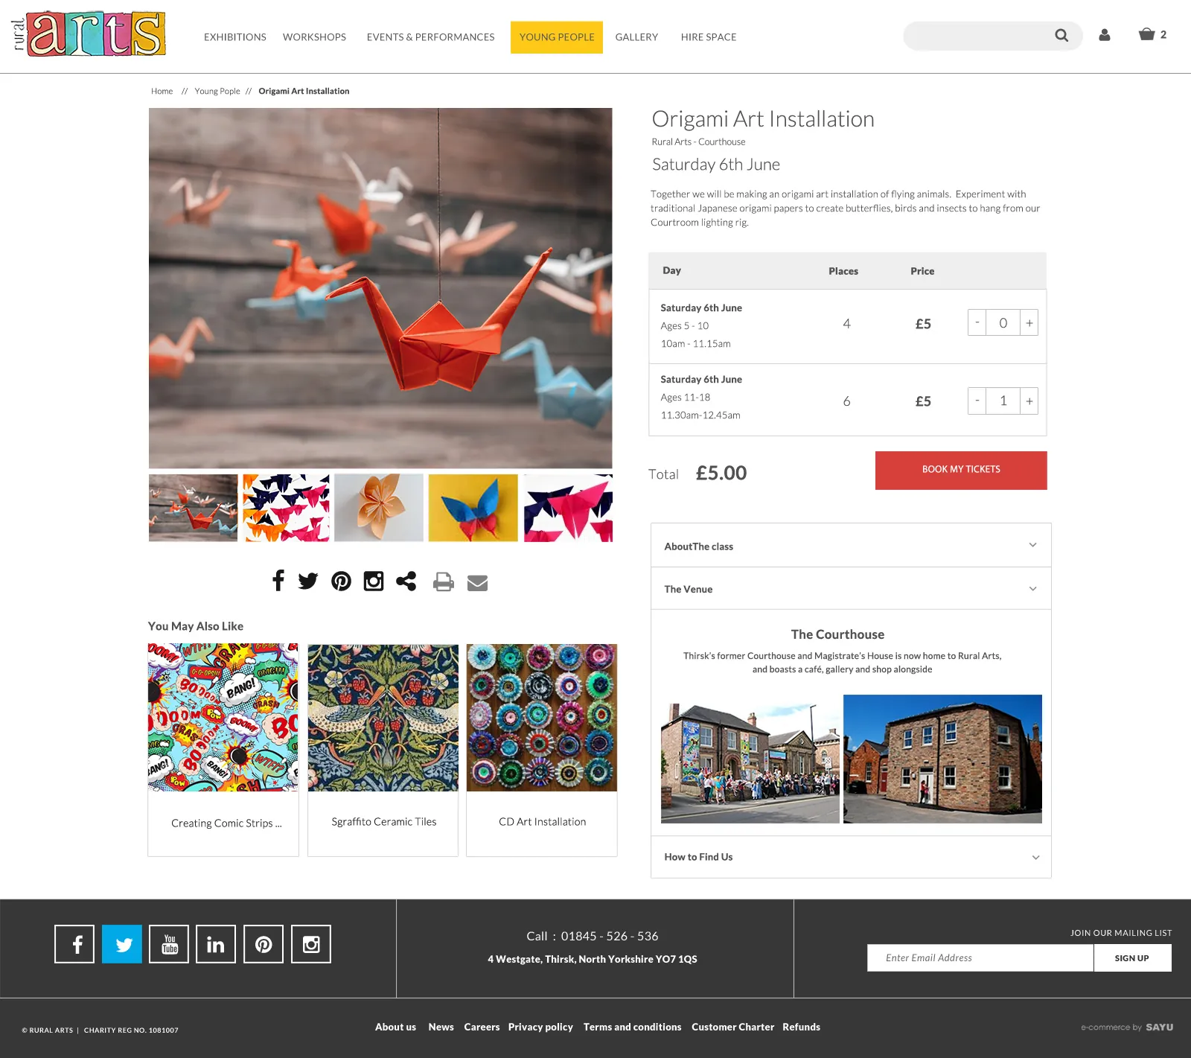Open the Sgraffito Ceramic Tiles card
Viewport: 1191px width, 1058px height.
pos(383,751)
